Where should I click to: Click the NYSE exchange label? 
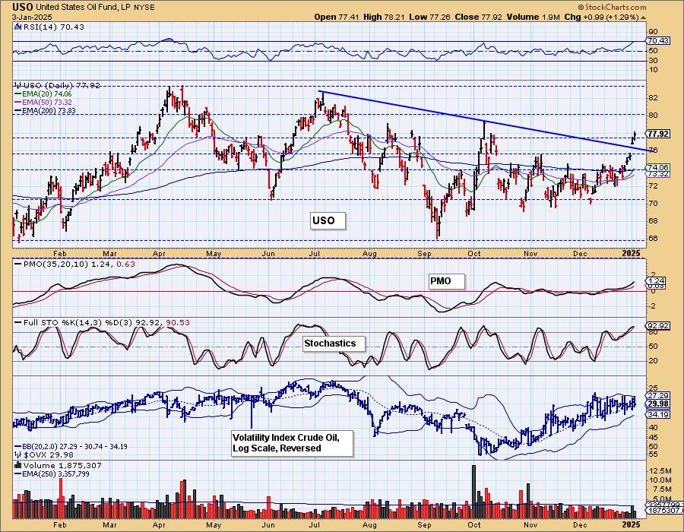(143, 8)
